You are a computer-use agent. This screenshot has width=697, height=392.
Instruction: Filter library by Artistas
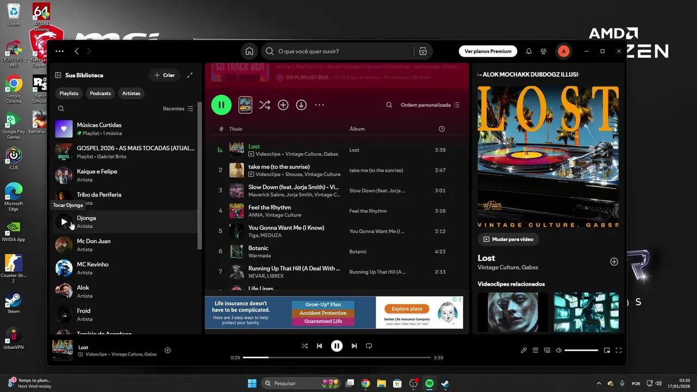131,93
